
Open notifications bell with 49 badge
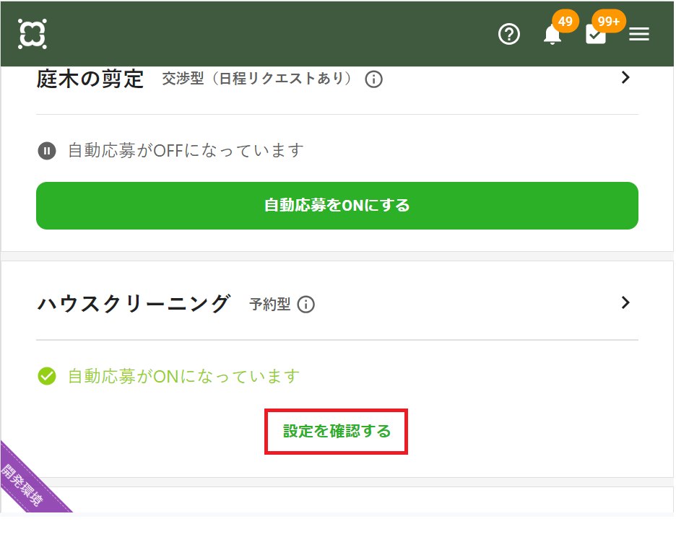point(552,34)
